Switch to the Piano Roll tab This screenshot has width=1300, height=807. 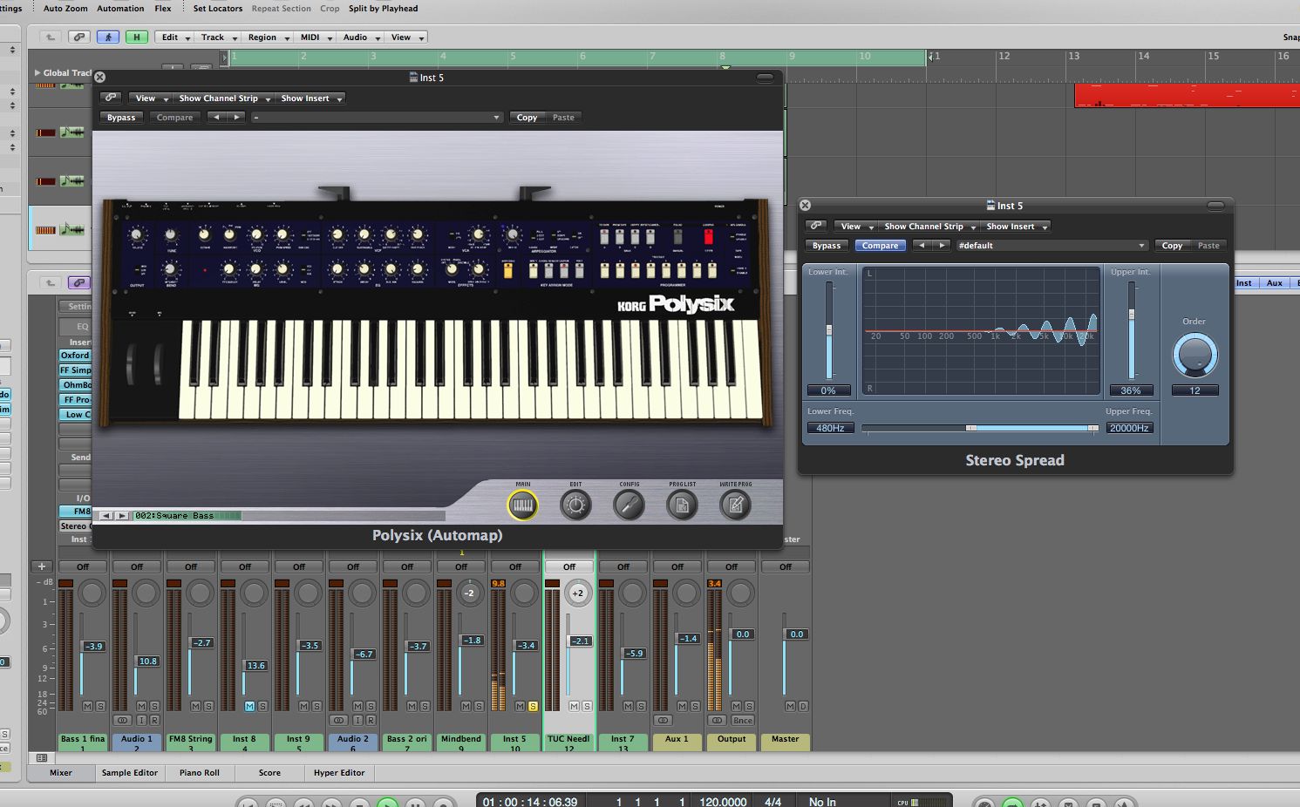[x=200, y=773]
